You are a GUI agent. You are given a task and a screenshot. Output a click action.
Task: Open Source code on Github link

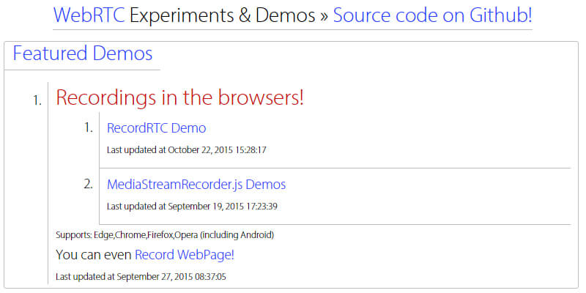tap(432, 16)
